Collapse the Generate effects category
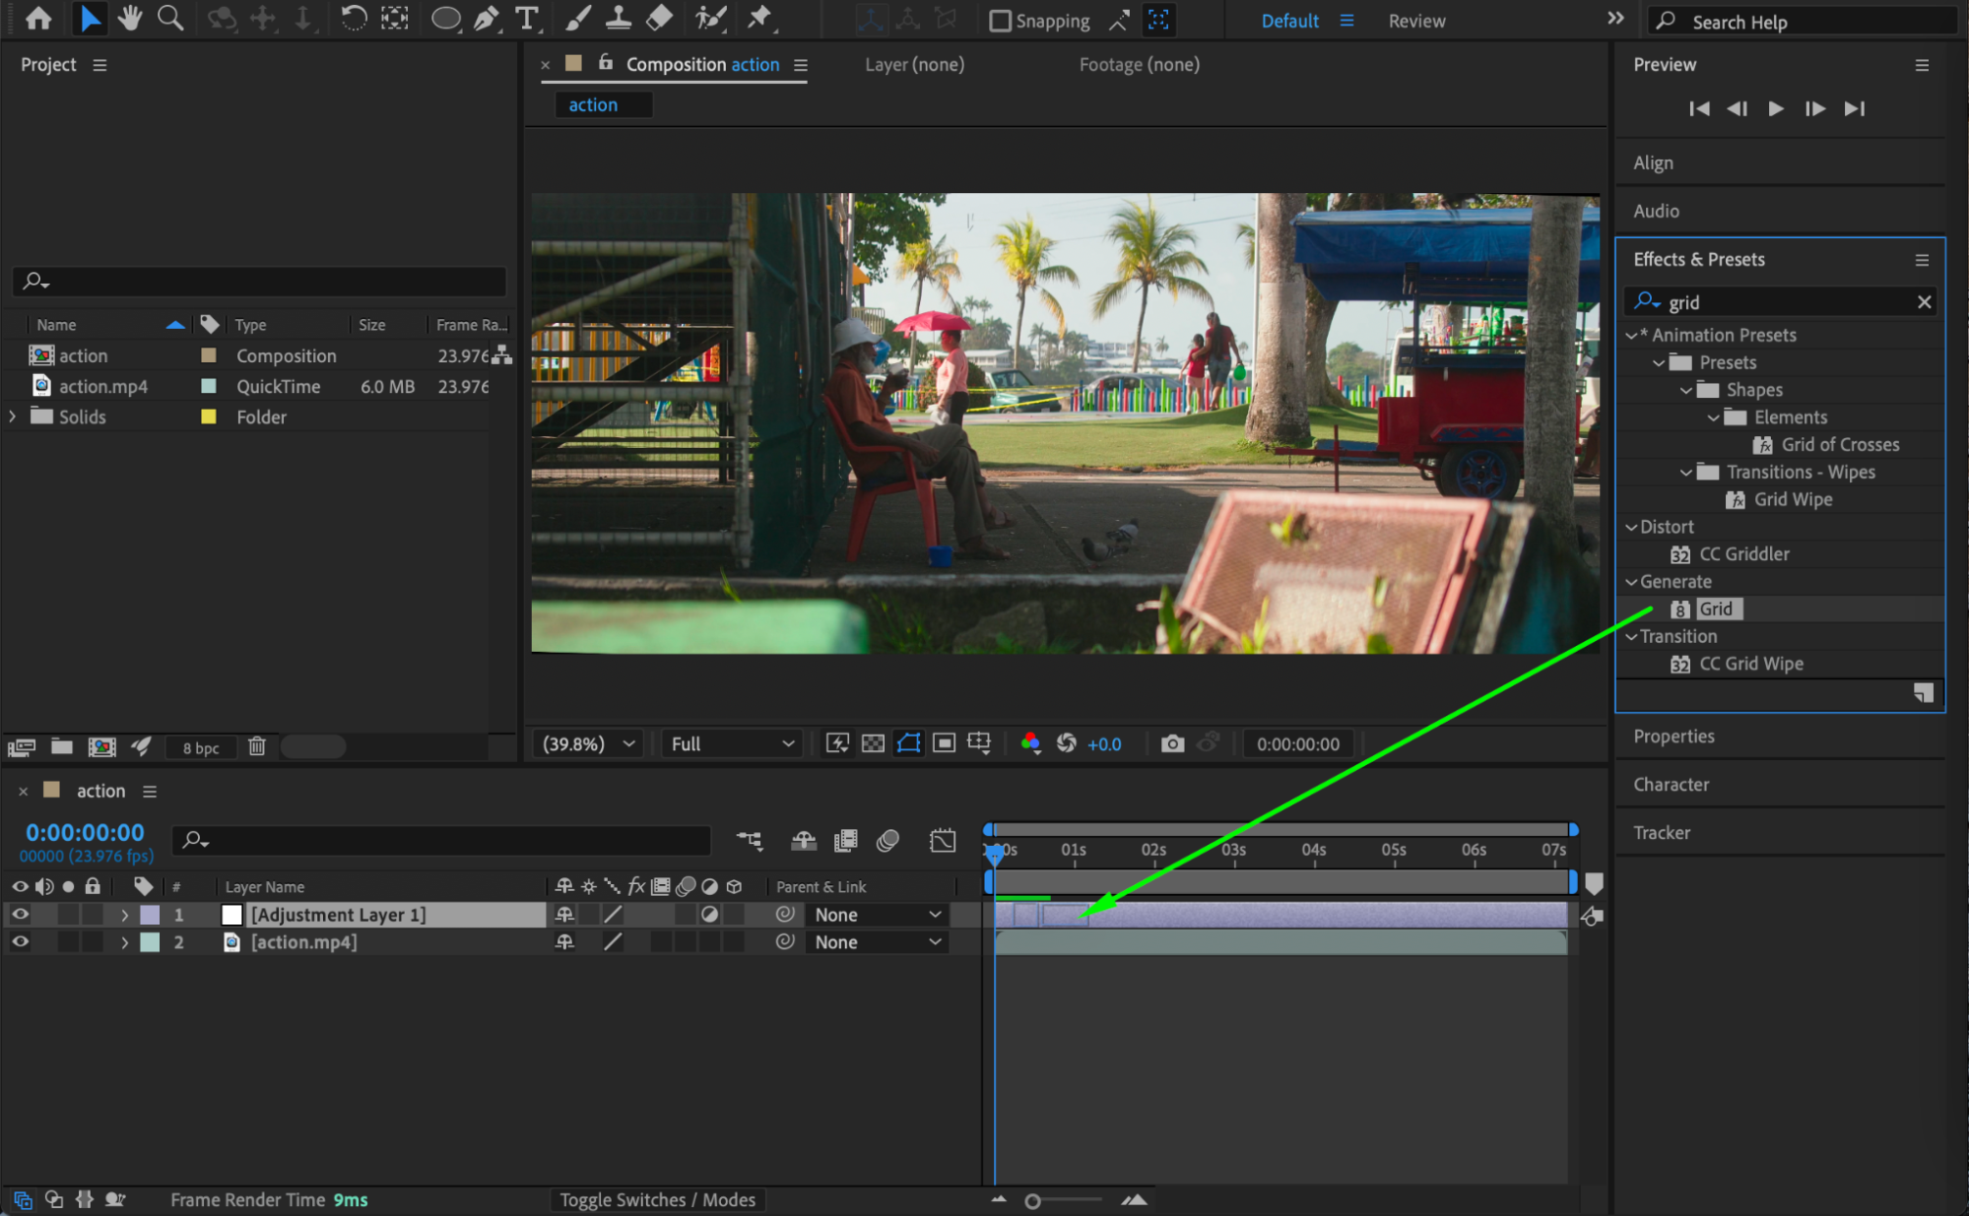 pos(1631,582)
